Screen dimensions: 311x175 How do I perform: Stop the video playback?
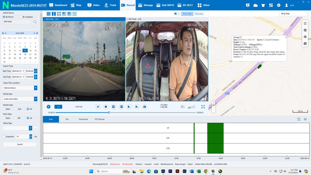coord(106,107)
